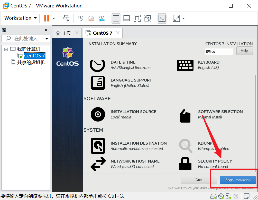Close the library panel
This screenshot has height=200, width=258.
(x=46, y=30)
